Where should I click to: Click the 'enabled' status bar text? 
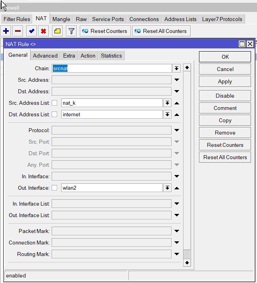pyautogui.click(x=16, y=275)
